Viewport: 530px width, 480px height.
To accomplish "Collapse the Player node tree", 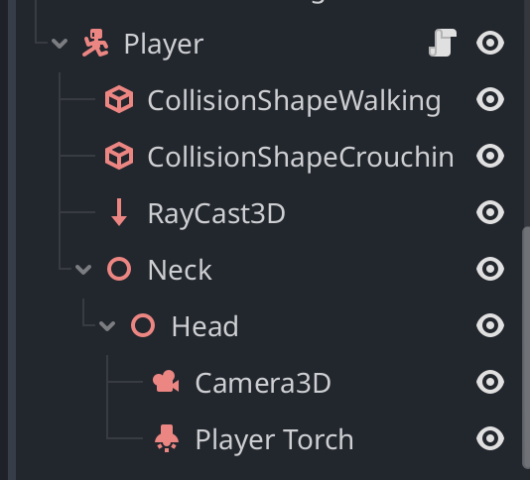I will click(x=60, y=44).
